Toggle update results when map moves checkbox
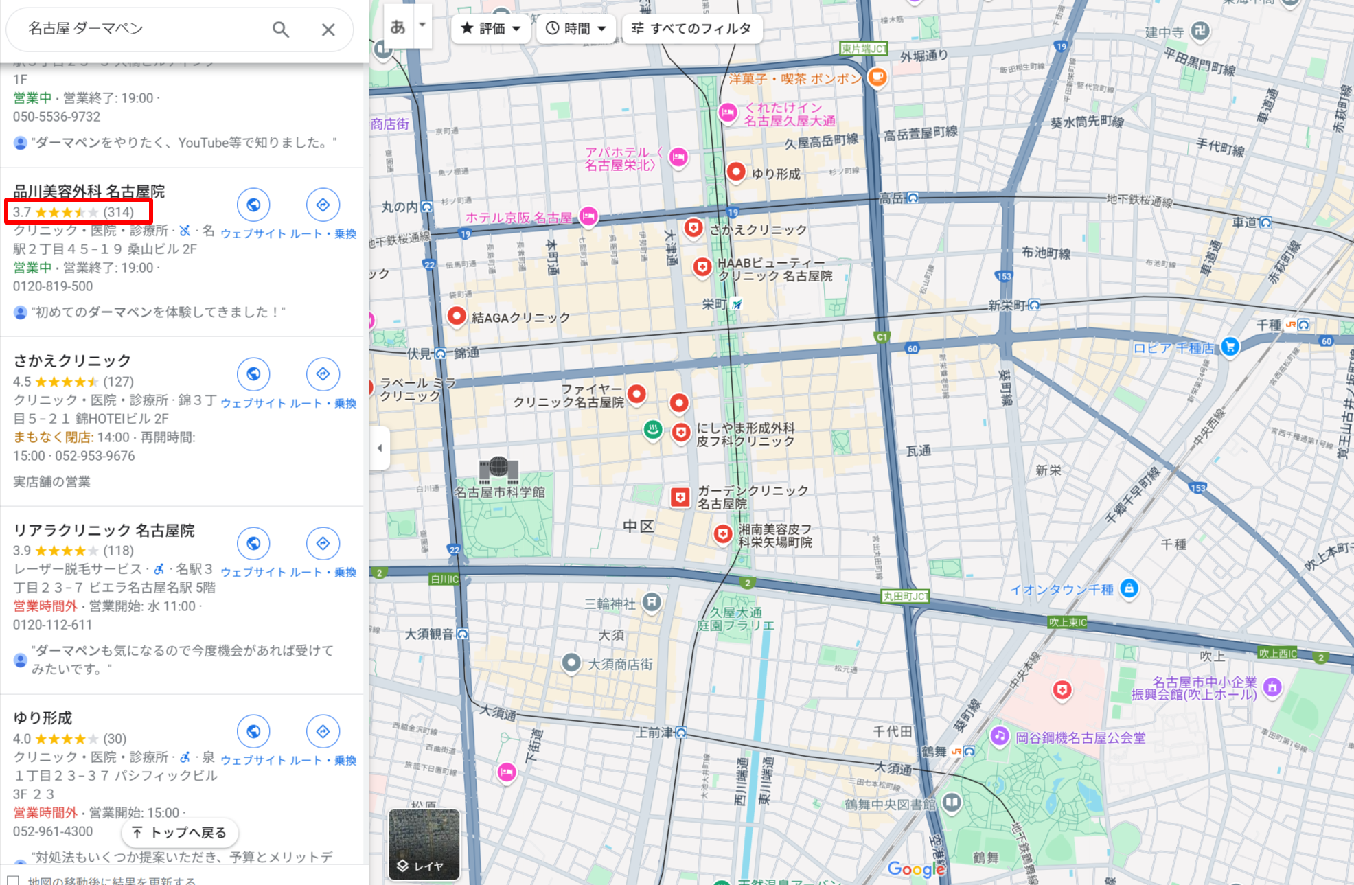Image resolution: width=1354 pixels, height=885 pixels. coord(12,881)
